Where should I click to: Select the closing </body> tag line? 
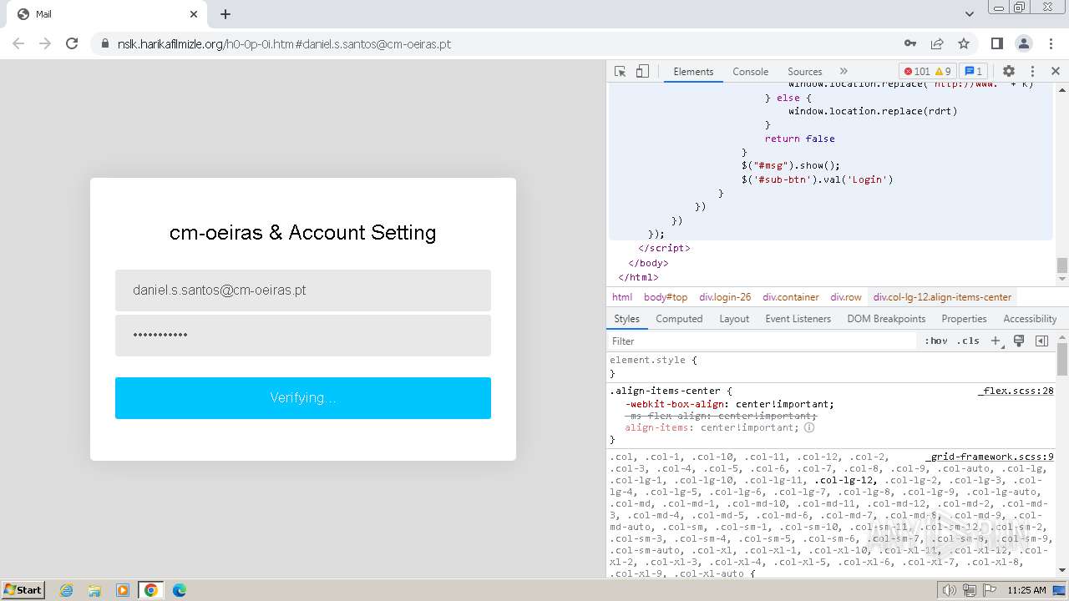coord(648,263)
